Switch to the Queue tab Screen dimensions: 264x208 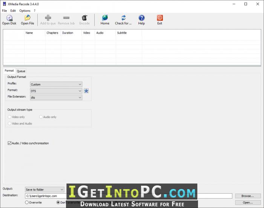point(21,71)
